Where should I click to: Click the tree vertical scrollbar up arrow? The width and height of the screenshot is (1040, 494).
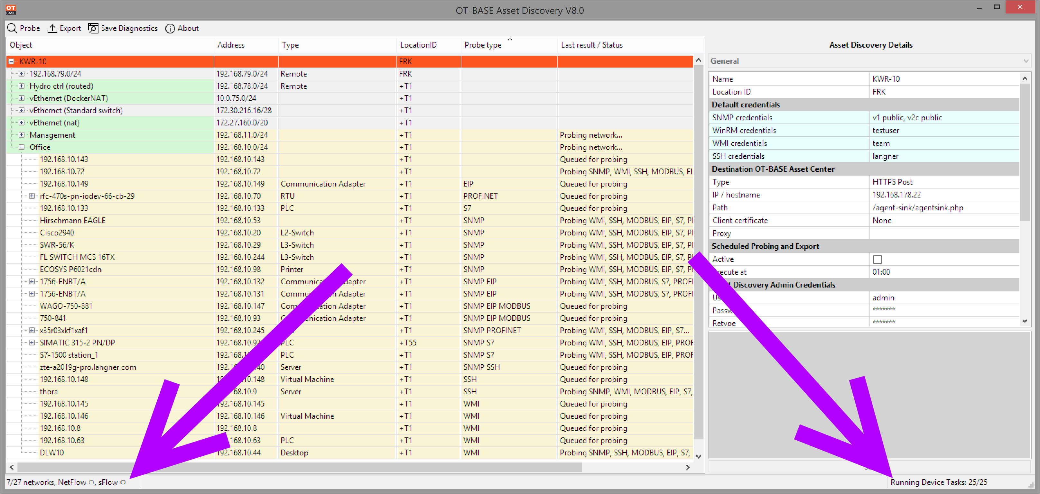[x=699, y=60]
